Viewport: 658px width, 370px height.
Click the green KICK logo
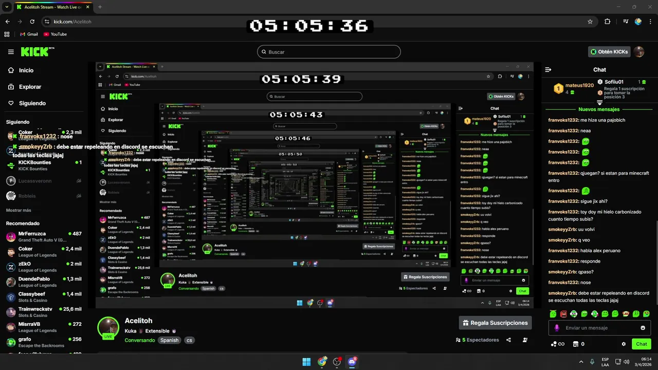coord(36,51)
